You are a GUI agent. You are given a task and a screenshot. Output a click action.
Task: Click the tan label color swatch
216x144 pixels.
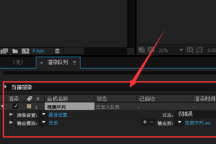tap(29, 106)
